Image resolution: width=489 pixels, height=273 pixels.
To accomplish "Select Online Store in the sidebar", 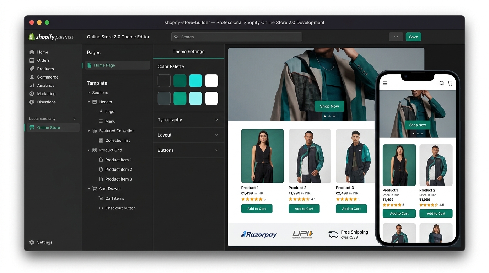I will tap(53, 128).
